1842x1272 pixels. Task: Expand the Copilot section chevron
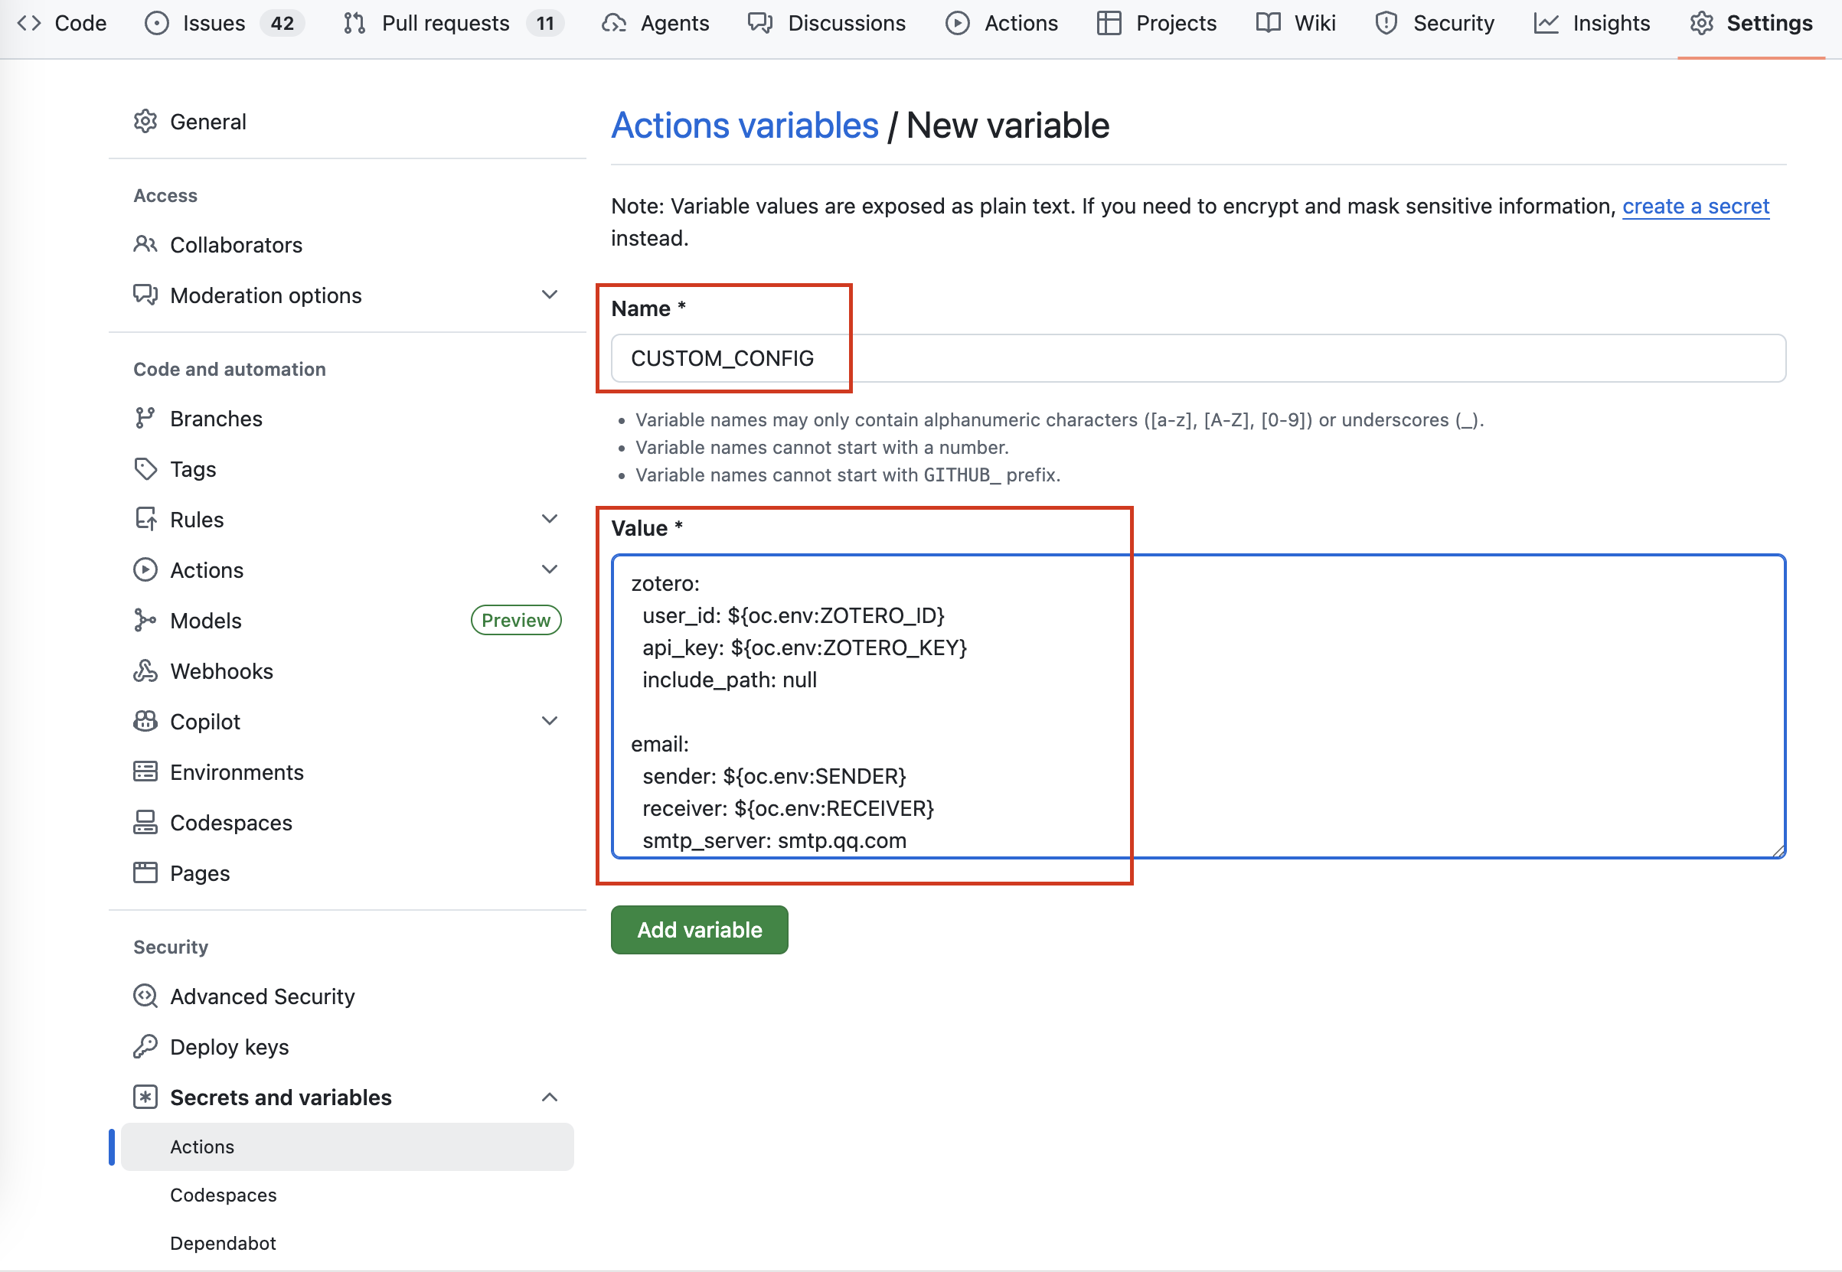click(x=549, y=719)
